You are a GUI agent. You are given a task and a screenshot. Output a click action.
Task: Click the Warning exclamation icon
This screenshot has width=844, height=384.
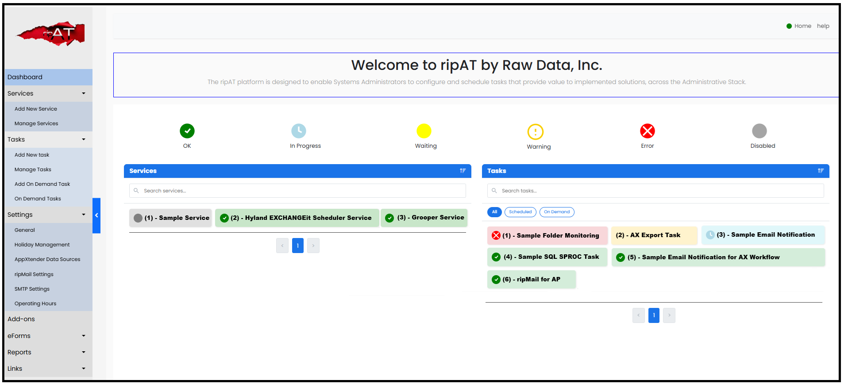pyautogui.click(x=535, y=132)
